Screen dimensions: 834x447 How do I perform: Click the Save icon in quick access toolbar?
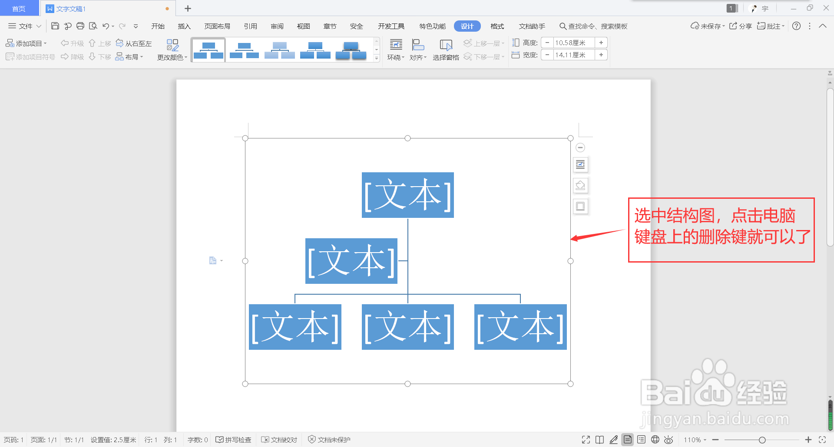55,26
